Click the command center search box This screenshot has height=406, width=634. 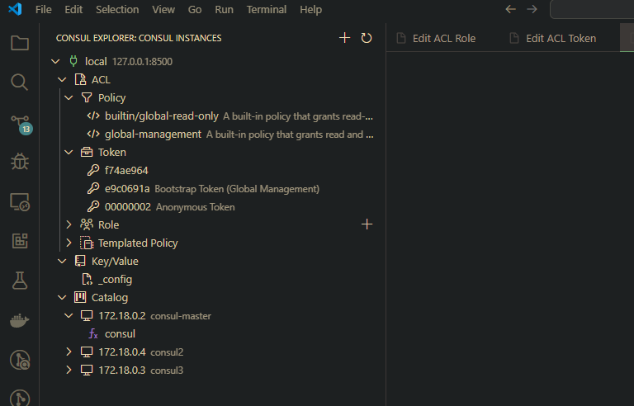coord(592,9)
